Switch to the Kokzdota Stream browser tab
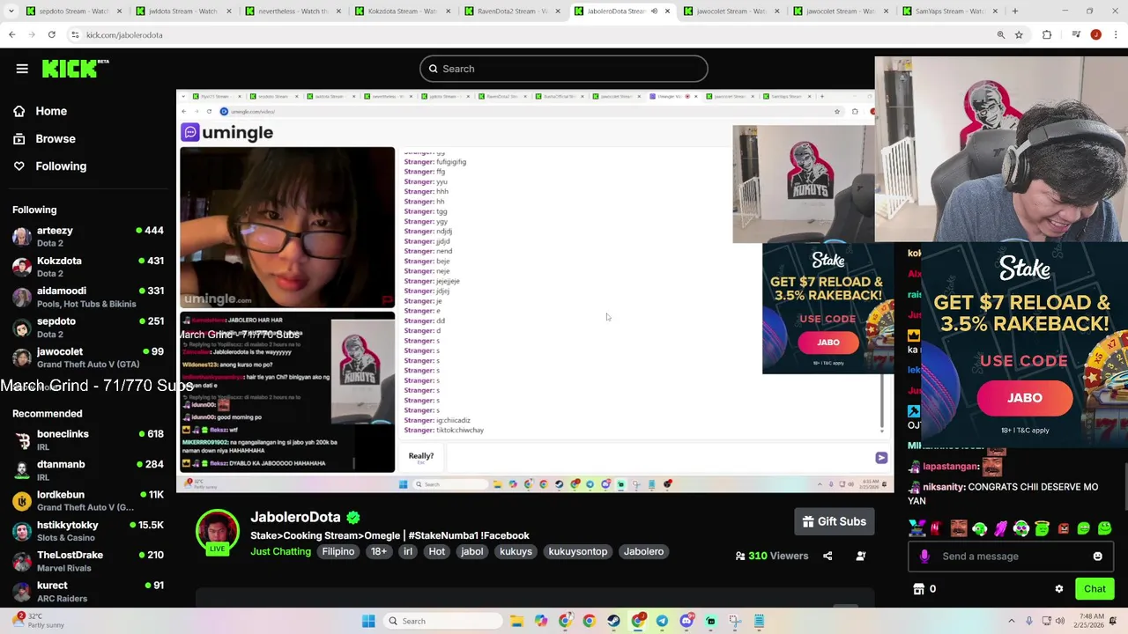This screenshot has height=634, width=1128. pos(403,11)
